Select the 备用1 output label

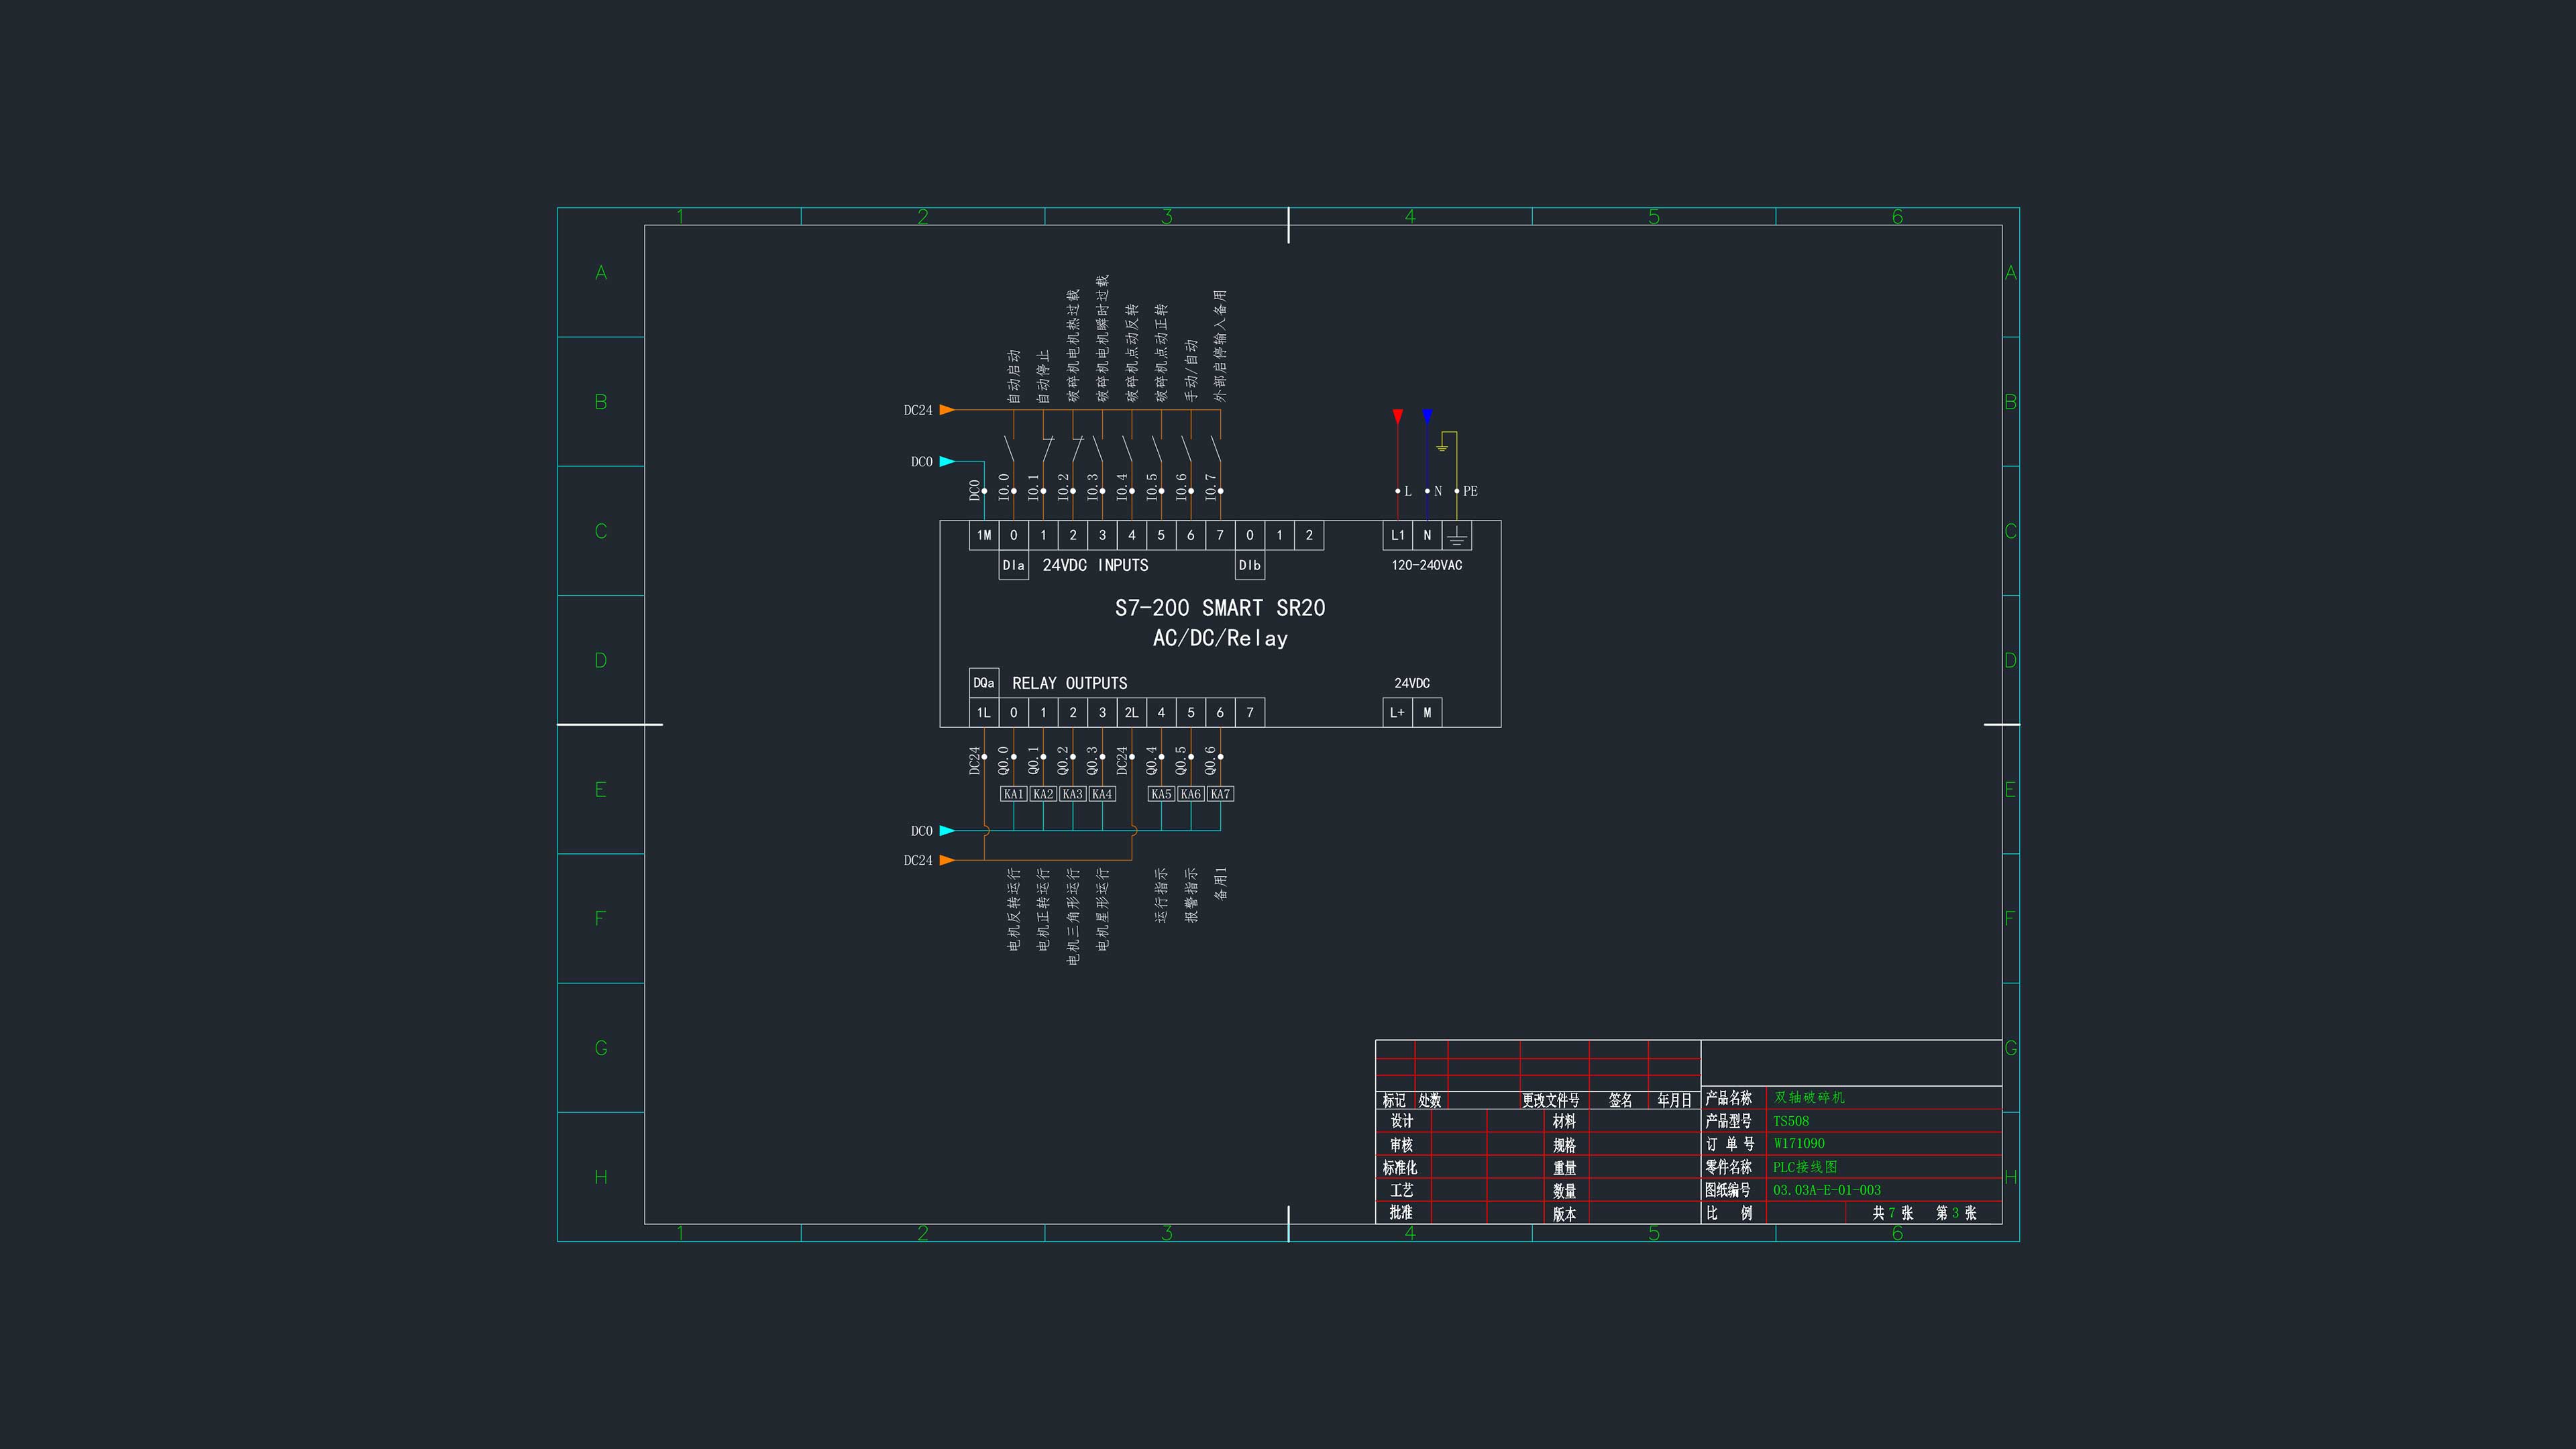[x=1220, y=883]
